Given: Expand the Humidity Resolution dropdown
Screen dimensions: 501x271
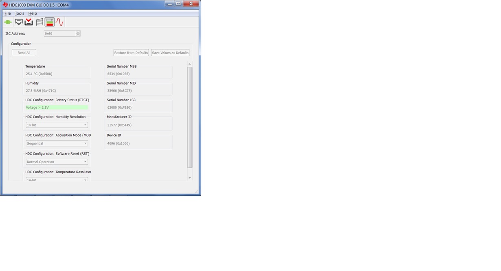Looking at the screenshot, I should click(x=57, y=125).
